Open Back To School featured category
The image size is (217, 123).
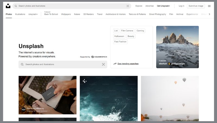51,14
